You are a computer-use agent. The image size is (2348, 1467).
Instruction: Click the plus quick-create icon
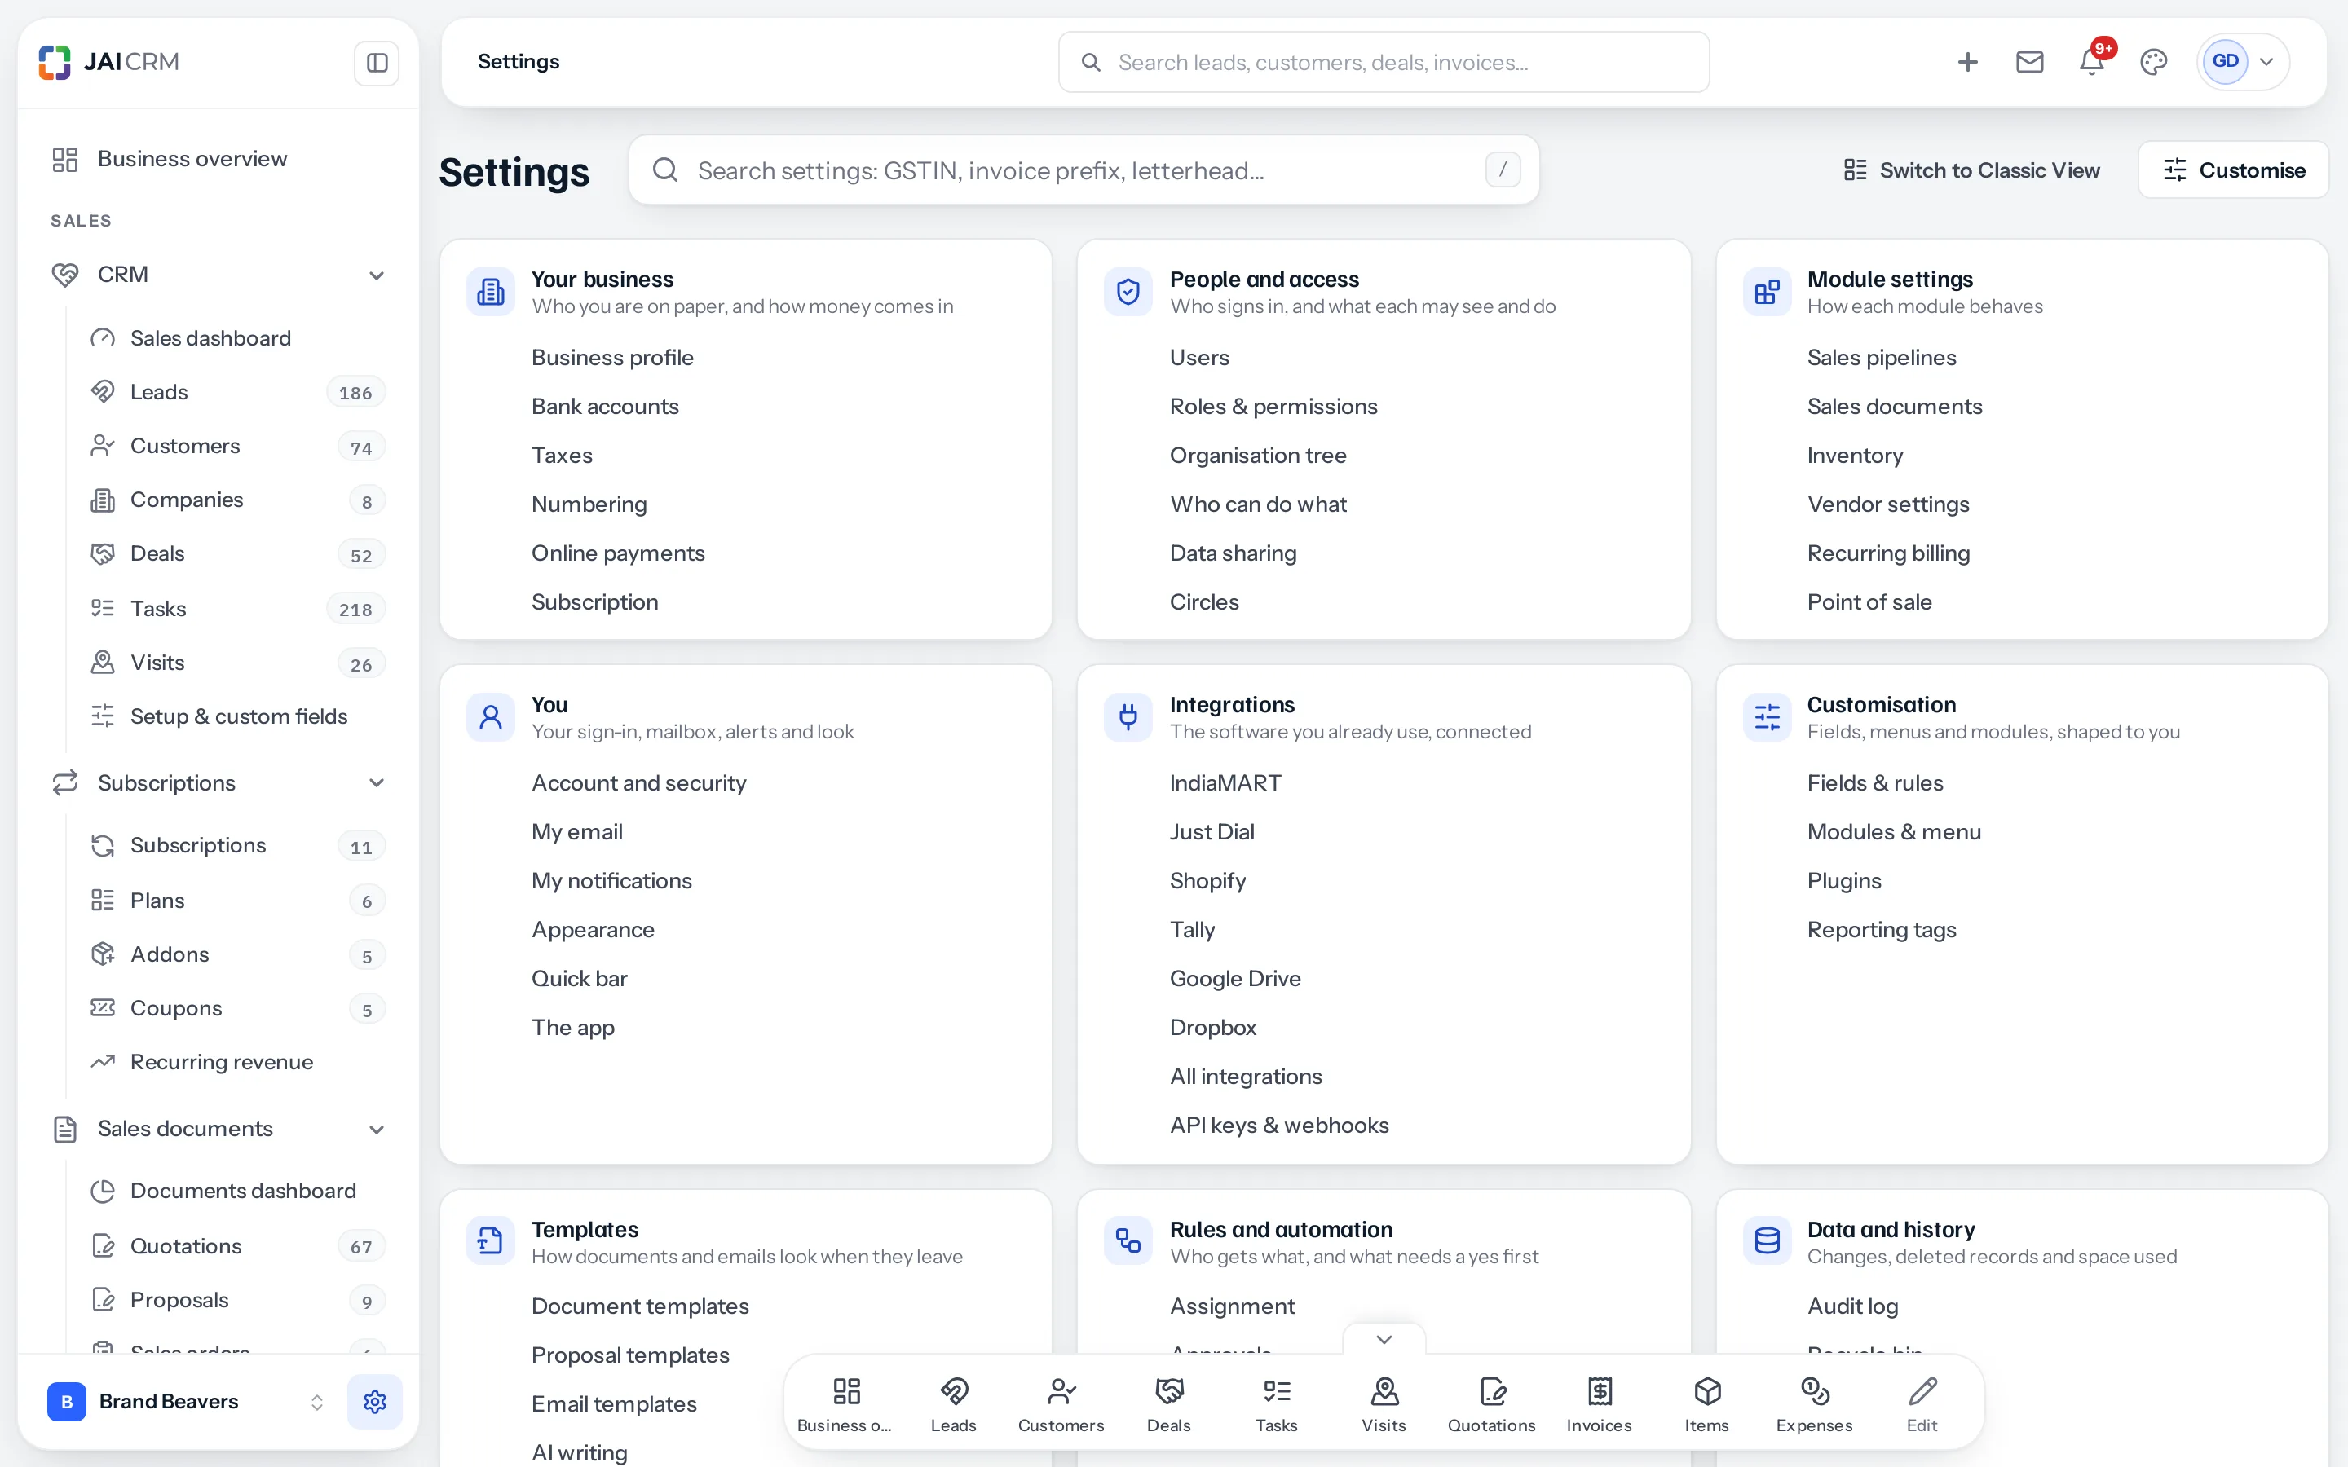pos(1967,62)
